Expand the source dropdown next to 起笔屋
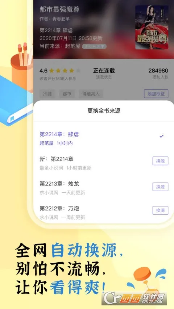Image resolution: width=174 pixels, height=309 pixels. (94, 46)
